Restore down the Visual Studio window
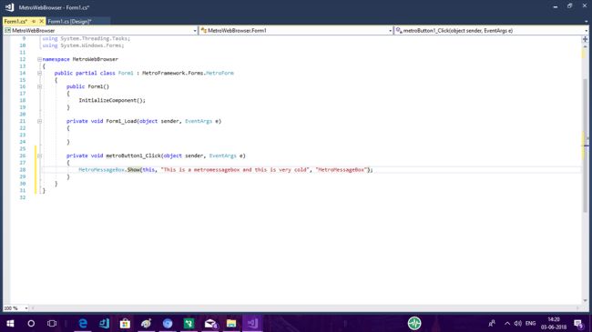Screen dimensions: 592x332 point(570,6)
